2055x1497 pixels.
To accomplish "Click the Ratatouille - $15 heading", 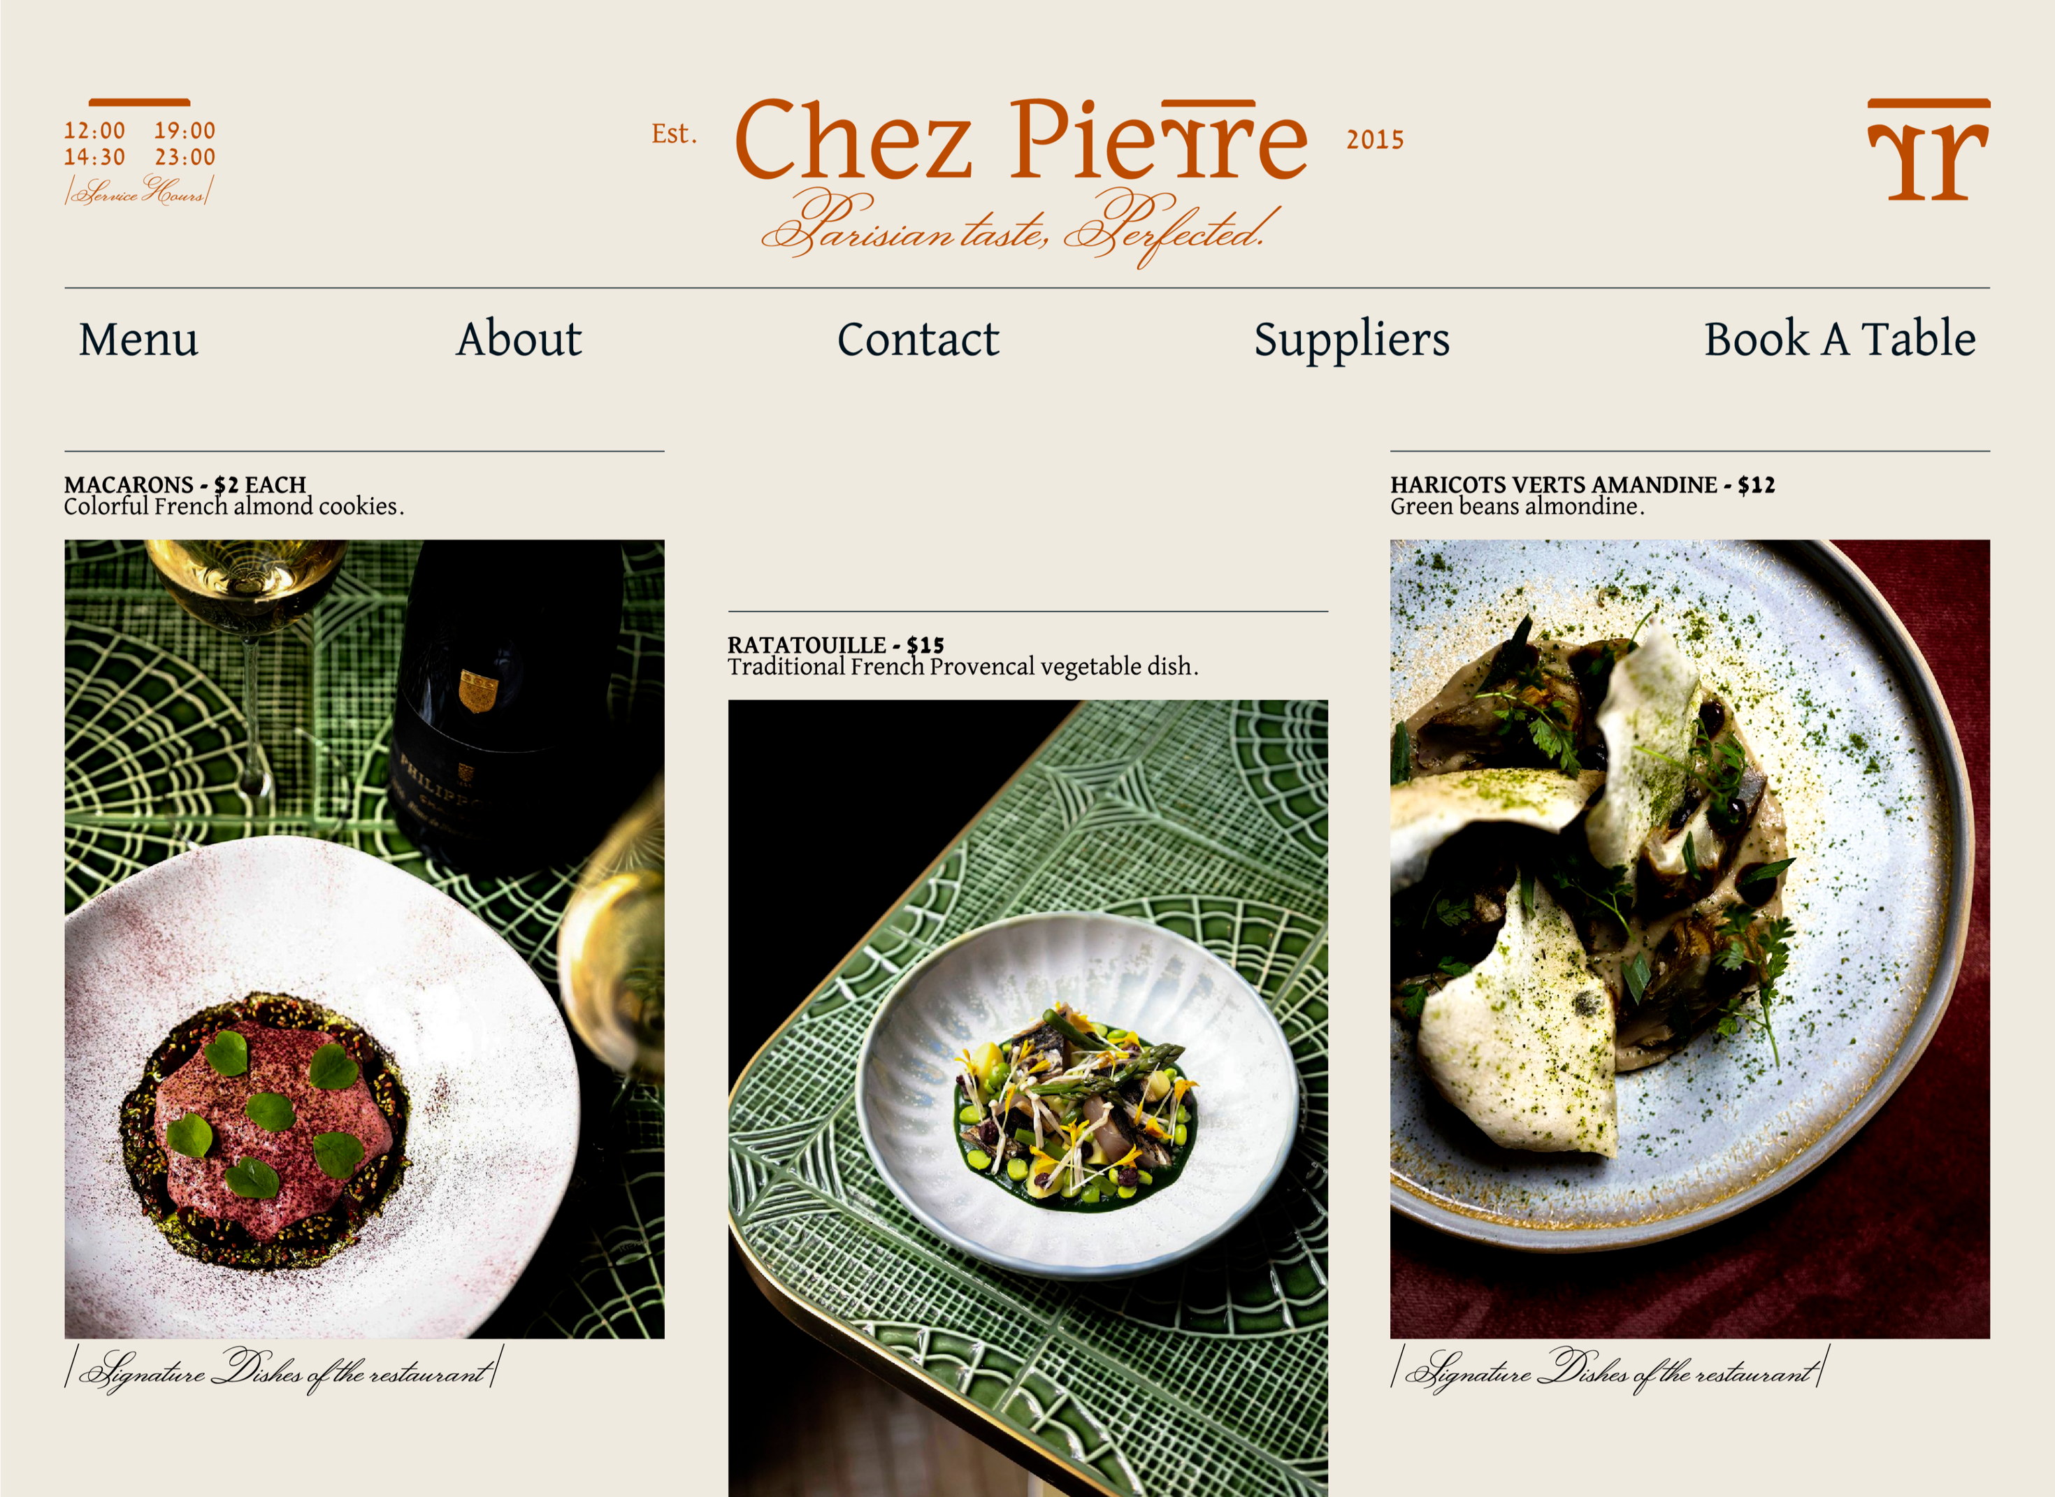I will 835,645.
